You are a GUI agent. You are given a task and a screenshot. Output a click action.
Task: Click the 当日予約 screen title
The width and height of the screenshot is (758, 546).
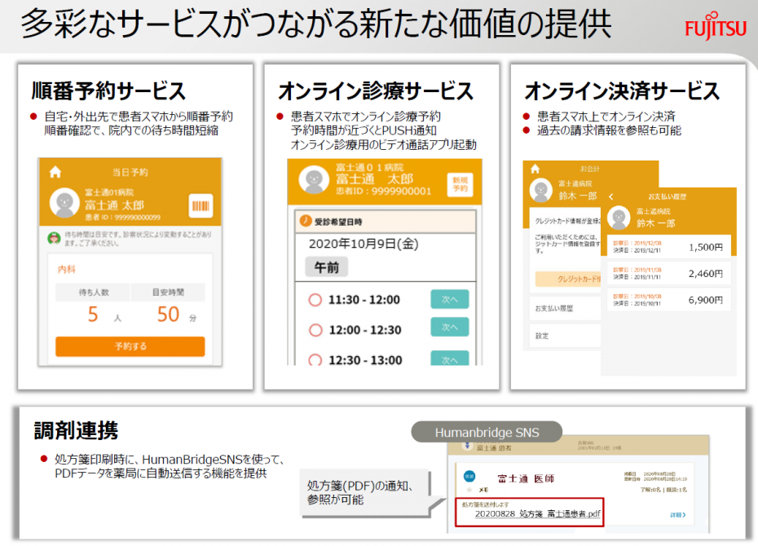click(130, 172)
